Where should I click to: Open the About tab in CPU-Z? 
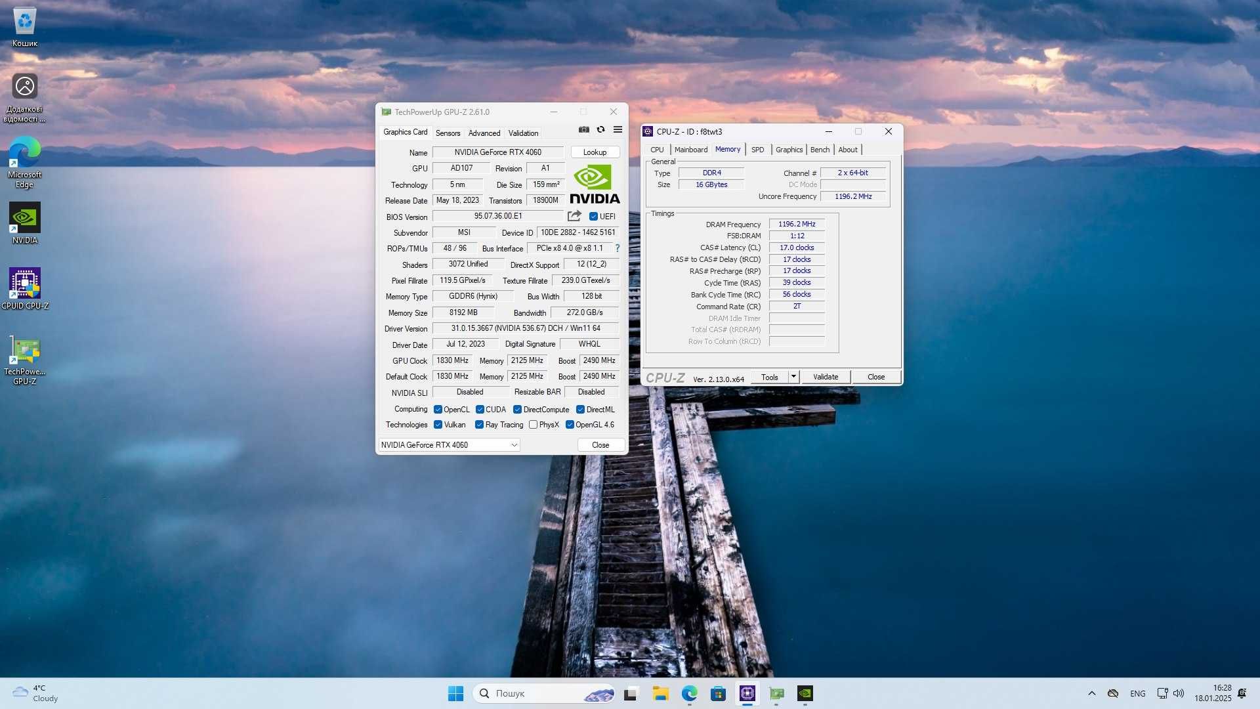tap(847, 150)
